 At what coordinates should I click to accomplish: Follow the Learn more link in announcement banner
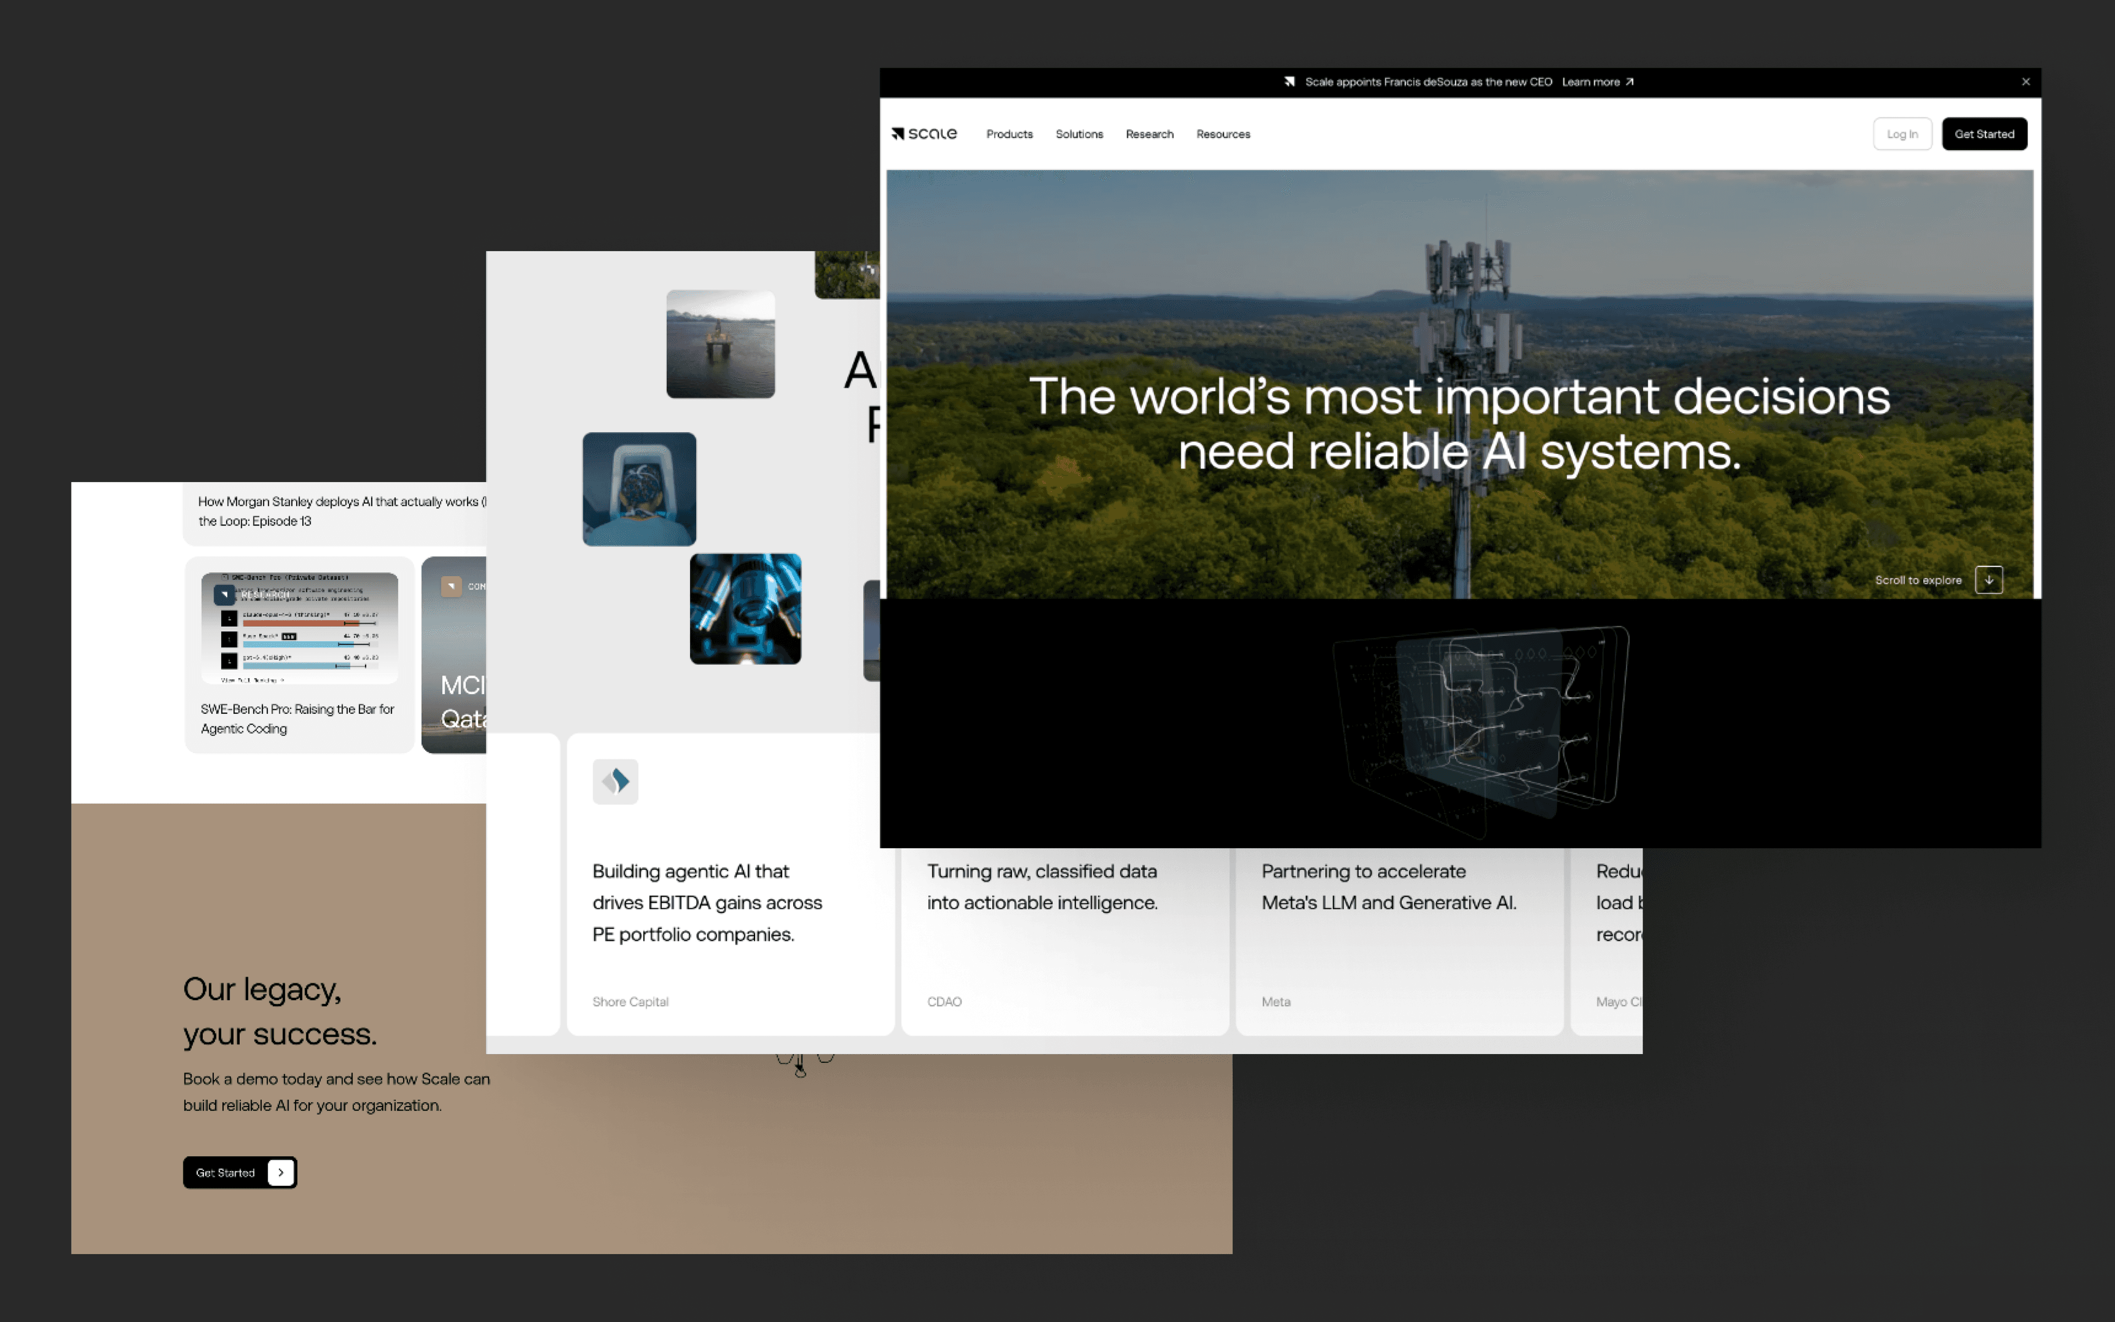1598,82
